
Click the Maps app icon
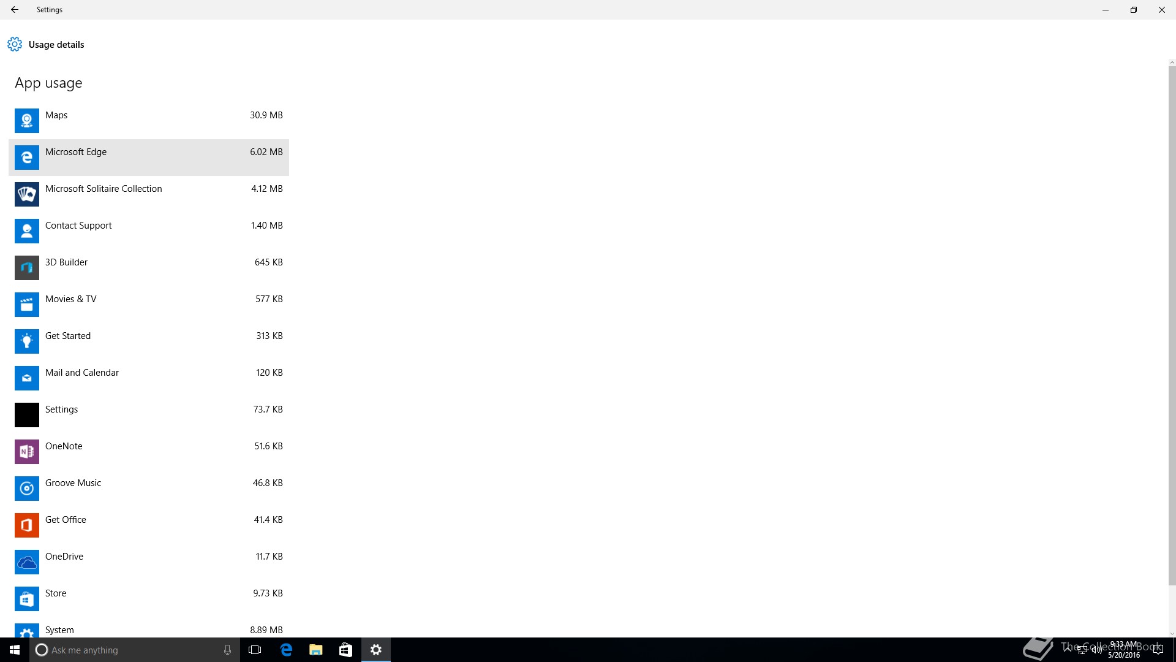[27, 121]
